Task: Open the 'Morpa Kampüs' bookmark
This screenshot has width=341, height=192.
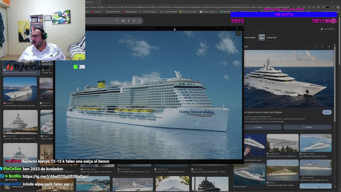Action: coord(131,12)
